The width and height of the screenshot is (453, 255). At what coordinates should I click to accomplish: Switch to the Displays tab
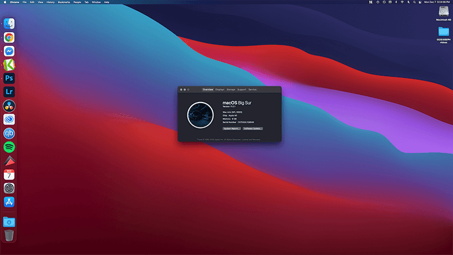(220, 90)
